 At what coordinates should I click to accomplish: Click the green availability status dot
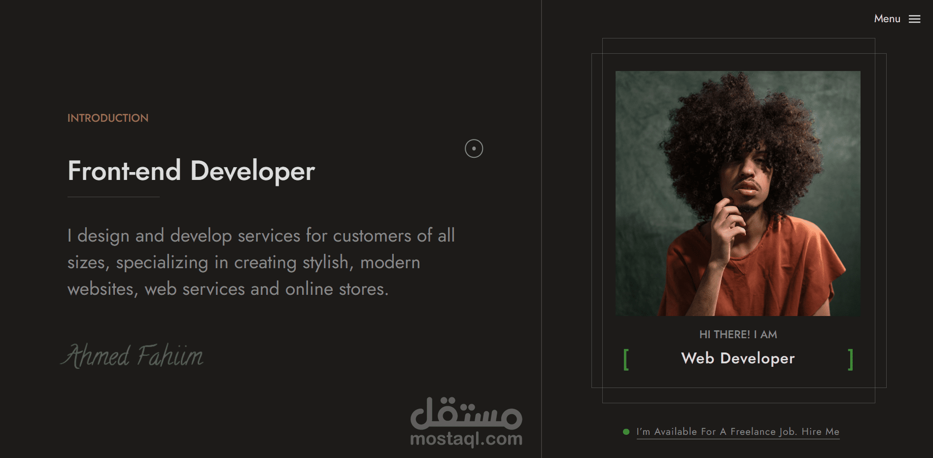tap(626, 432)
